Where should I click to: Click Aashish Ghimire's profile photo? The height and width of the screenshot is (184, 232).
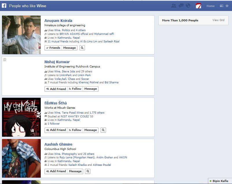[21, 158]
